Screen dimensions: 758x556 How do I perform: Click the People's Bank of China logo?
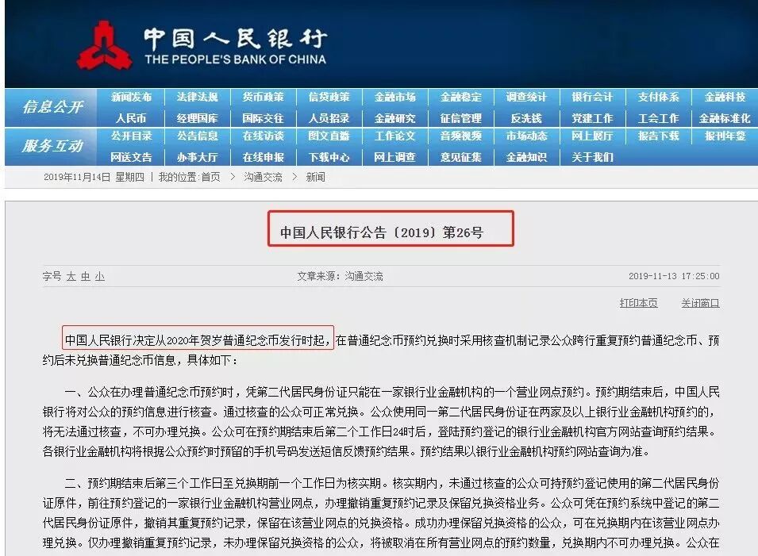(x=104, y=45)
